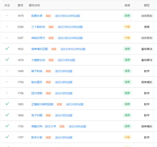Open the 神秘的密文 problem link

pos(38,38)
